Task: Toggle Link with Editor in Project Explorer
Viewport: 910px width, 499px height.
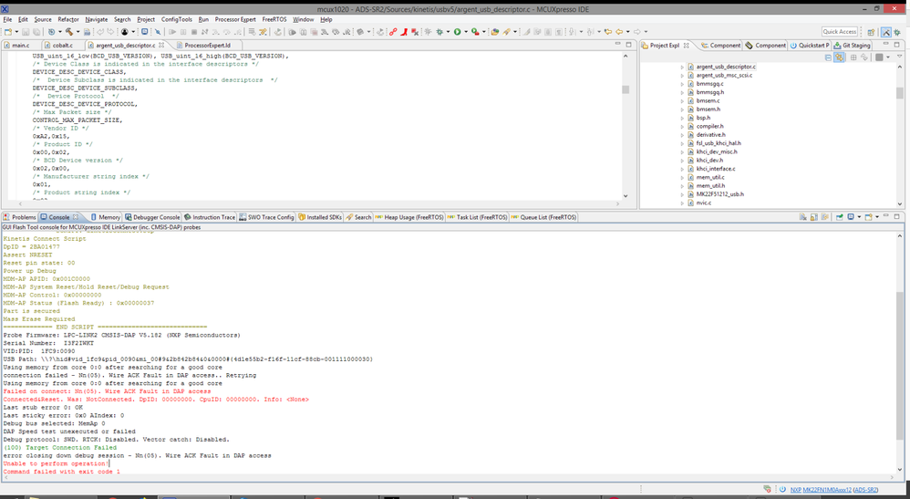Action: (839, 57)
